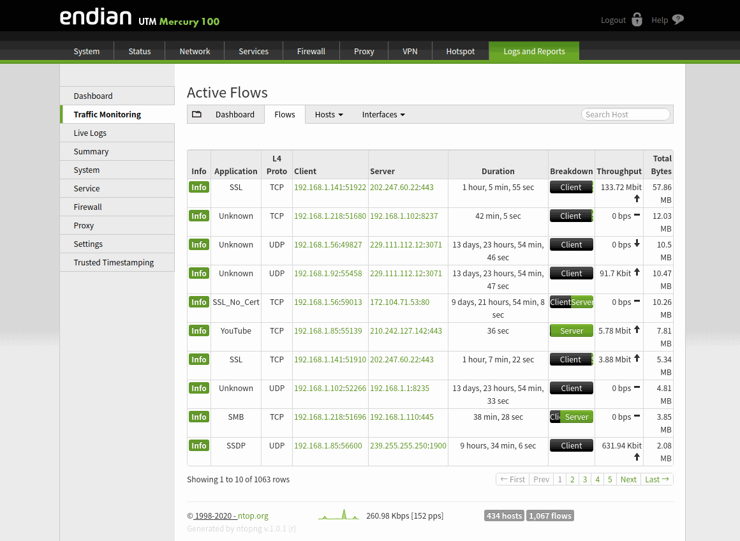Click the 1,067 flows badge
The height and width of the screenshot is (541, 740).
pyautogui.click(x=550, y=516)
